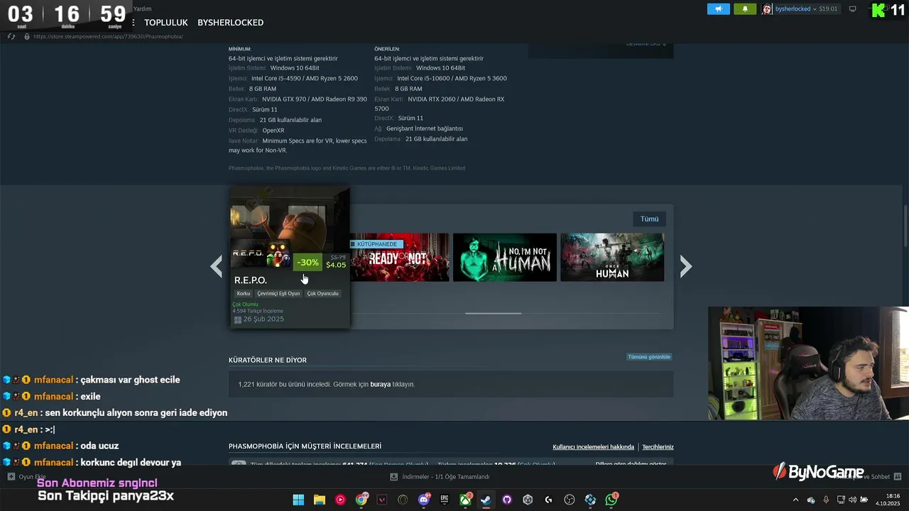Click the carousel next arrow
Viewport: 909px width, 511px height.
pos(685,266)
